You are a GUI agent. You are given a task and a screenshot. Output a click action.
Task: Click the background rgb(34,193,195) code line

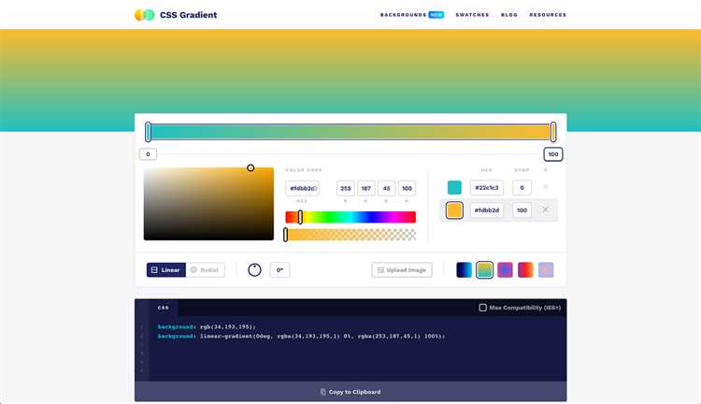pyautogui.click(x=207, y=326)
